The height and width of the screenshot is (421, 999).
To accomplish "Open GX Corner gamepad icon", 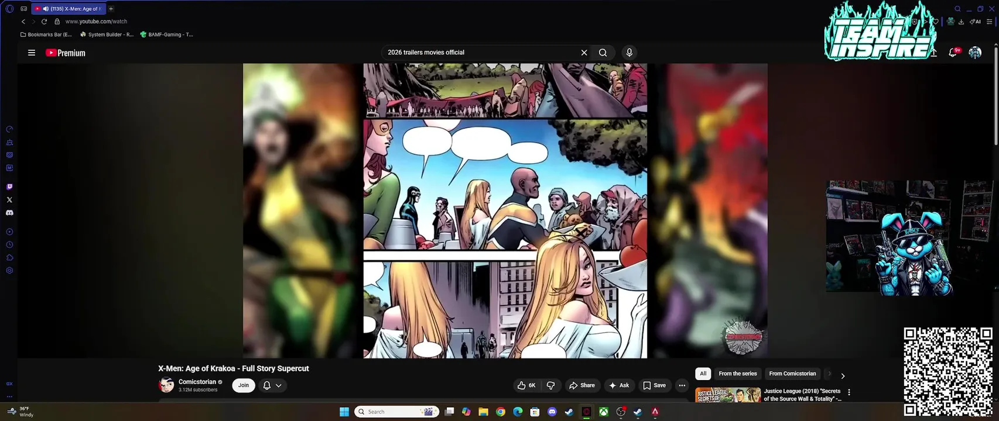I will (23, 9).
